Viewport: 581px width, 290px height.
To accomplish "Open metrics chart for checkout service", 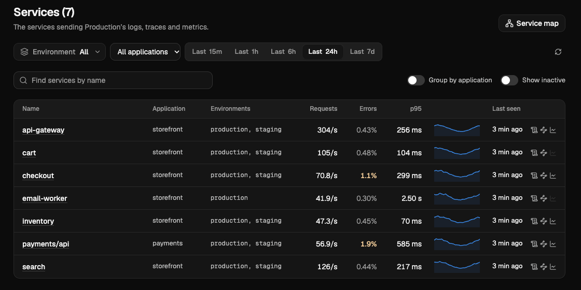I will click(x=553, y=176).
